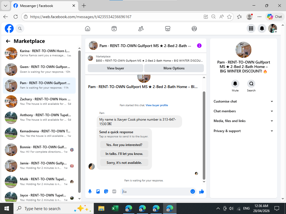Open Facebook notifications bell
The width and height of the screenshot is (286, 214).
coord(262,28)
